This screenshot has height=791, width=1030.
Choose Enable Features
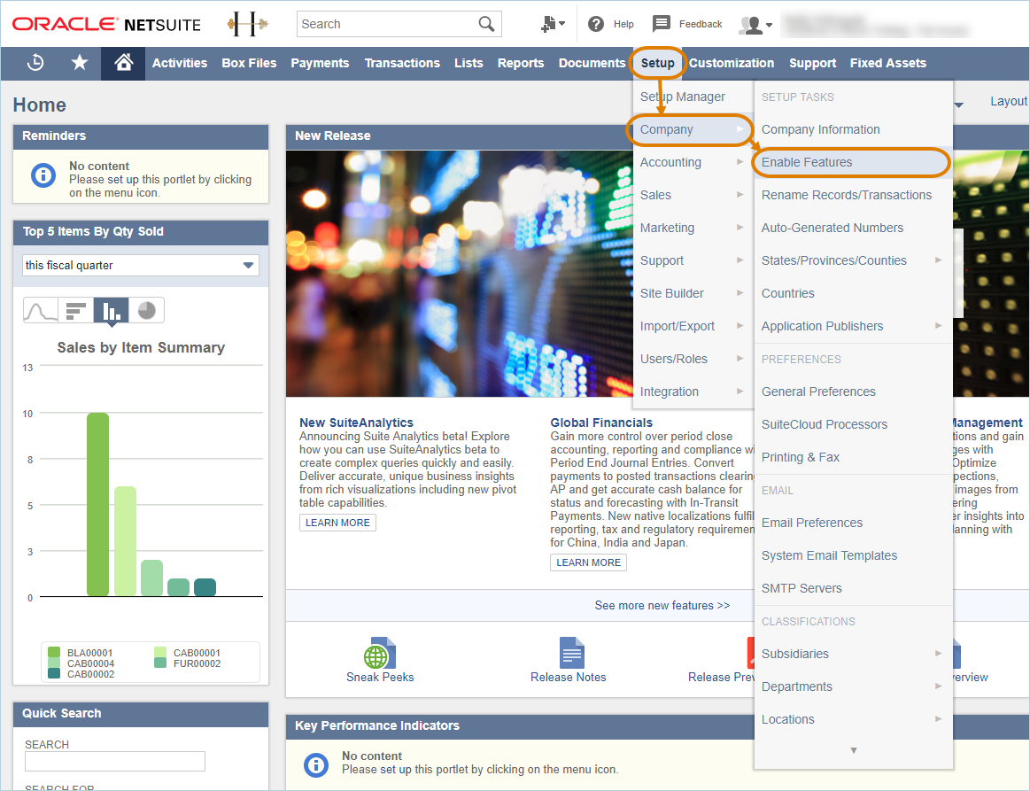tap(851, 162)
